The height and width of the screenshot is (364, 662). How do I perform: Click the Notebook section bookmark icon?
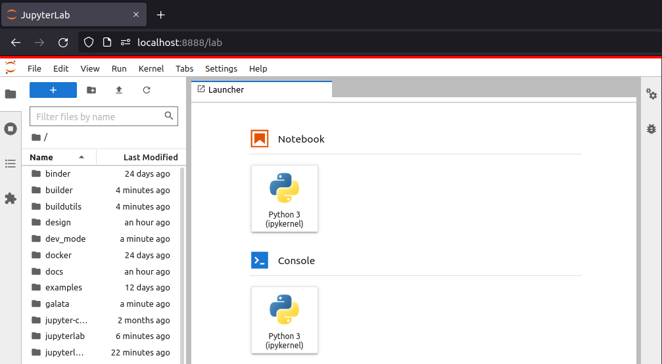click(x=260, y=139)
